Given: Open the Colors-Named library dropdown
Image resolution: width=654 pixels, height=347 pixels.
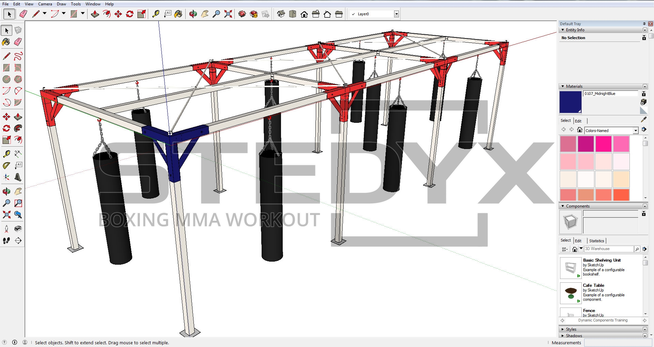Looking at the screenshot, I should click(636, 131).
